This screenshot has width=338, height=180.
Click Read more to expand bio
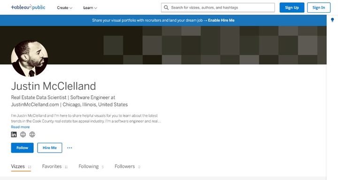point(20,127)
